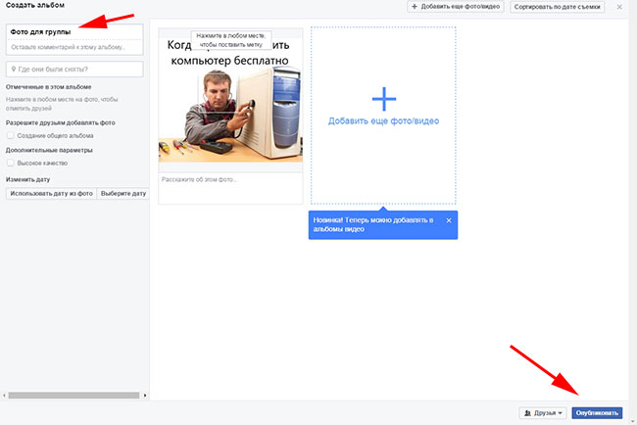This screenshot has width=637, height=425.
Task: Open the Друзья audience dropdown
Action: 543,413
